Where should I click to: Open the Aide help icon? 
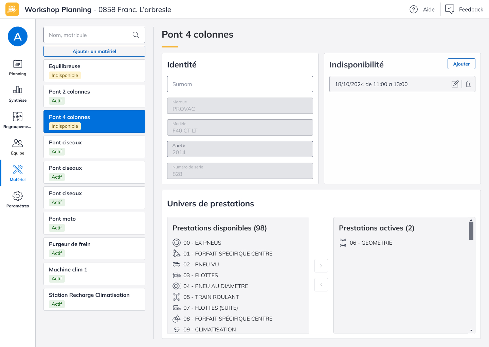414,9
